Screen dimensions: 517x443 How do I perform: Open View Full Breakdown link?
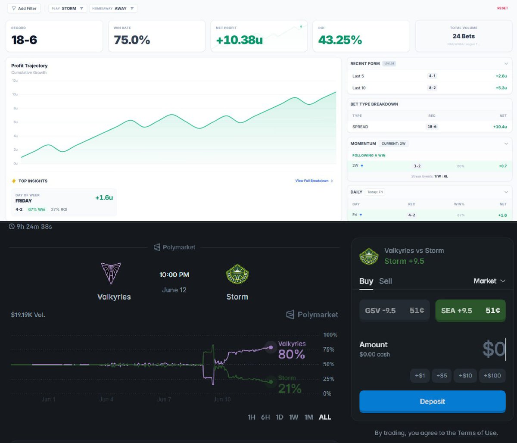[314, 181]
